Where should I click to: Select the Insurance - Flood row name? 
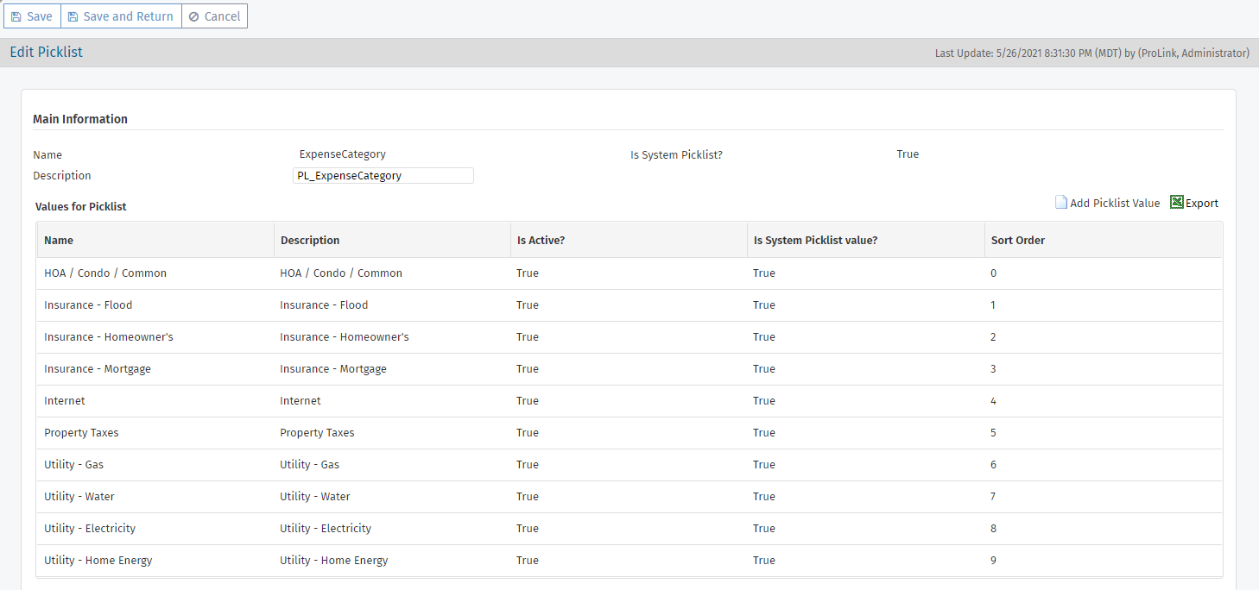(x=88, y=305)
